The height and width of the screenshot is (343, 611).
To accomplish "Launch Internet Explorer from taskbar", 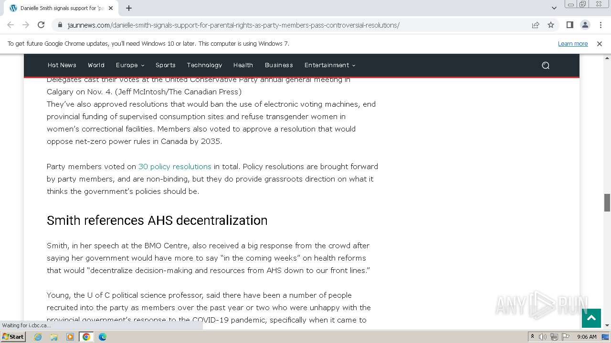I will 38,337.
